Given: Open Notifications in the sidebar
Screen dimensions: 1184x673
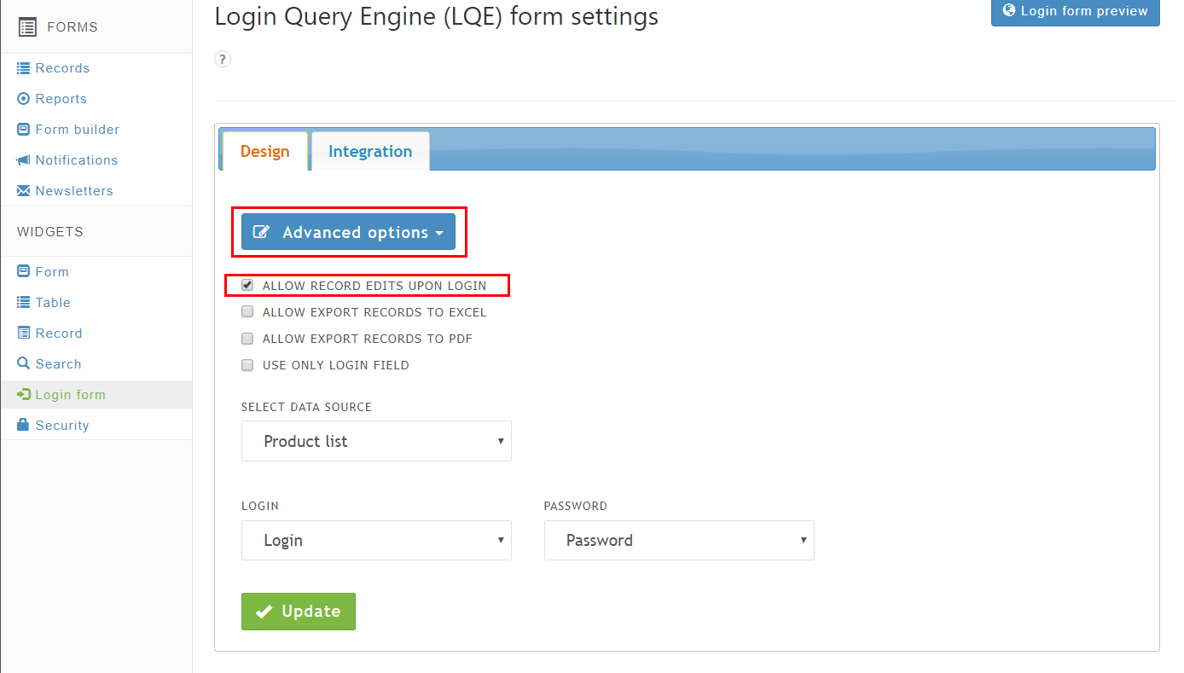Looking at the screenshot, I should click(77, 160).
